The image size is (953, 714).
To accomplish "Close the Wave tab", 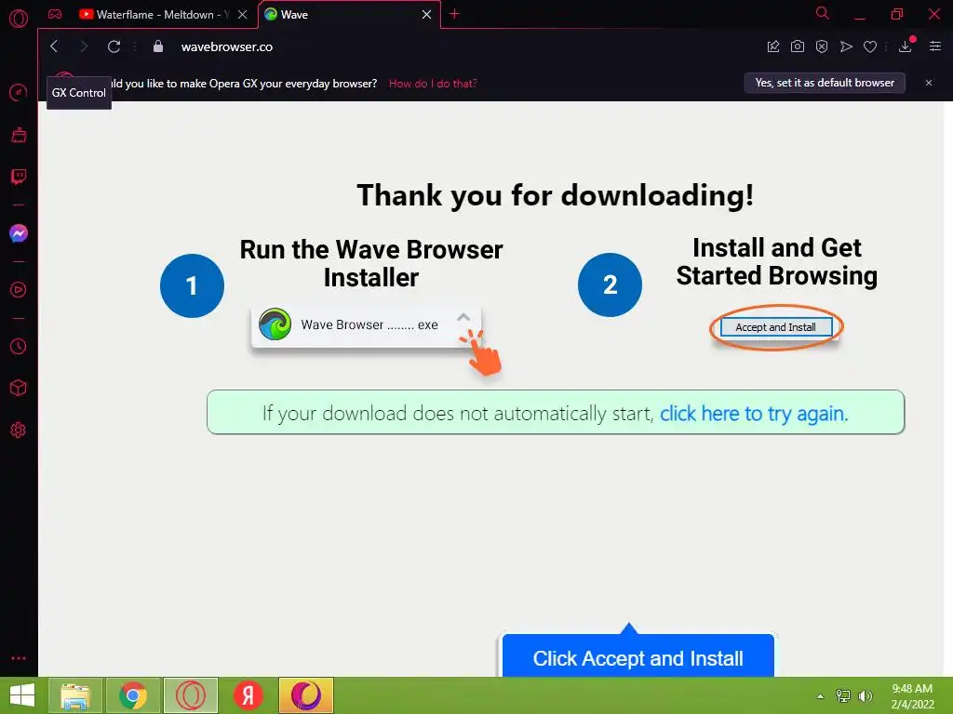I will pos(426,15).
